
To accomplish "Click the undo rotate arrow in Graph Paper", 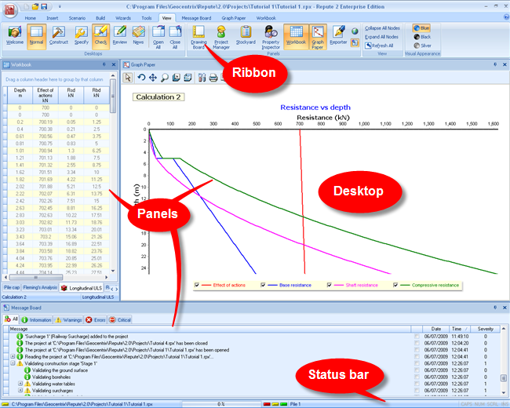I will (140, 78).
